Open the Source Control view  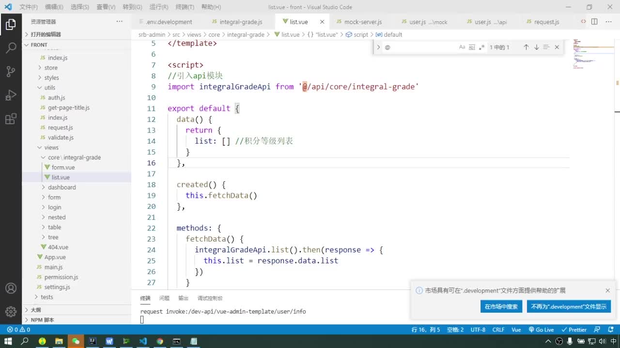(11, 72)
